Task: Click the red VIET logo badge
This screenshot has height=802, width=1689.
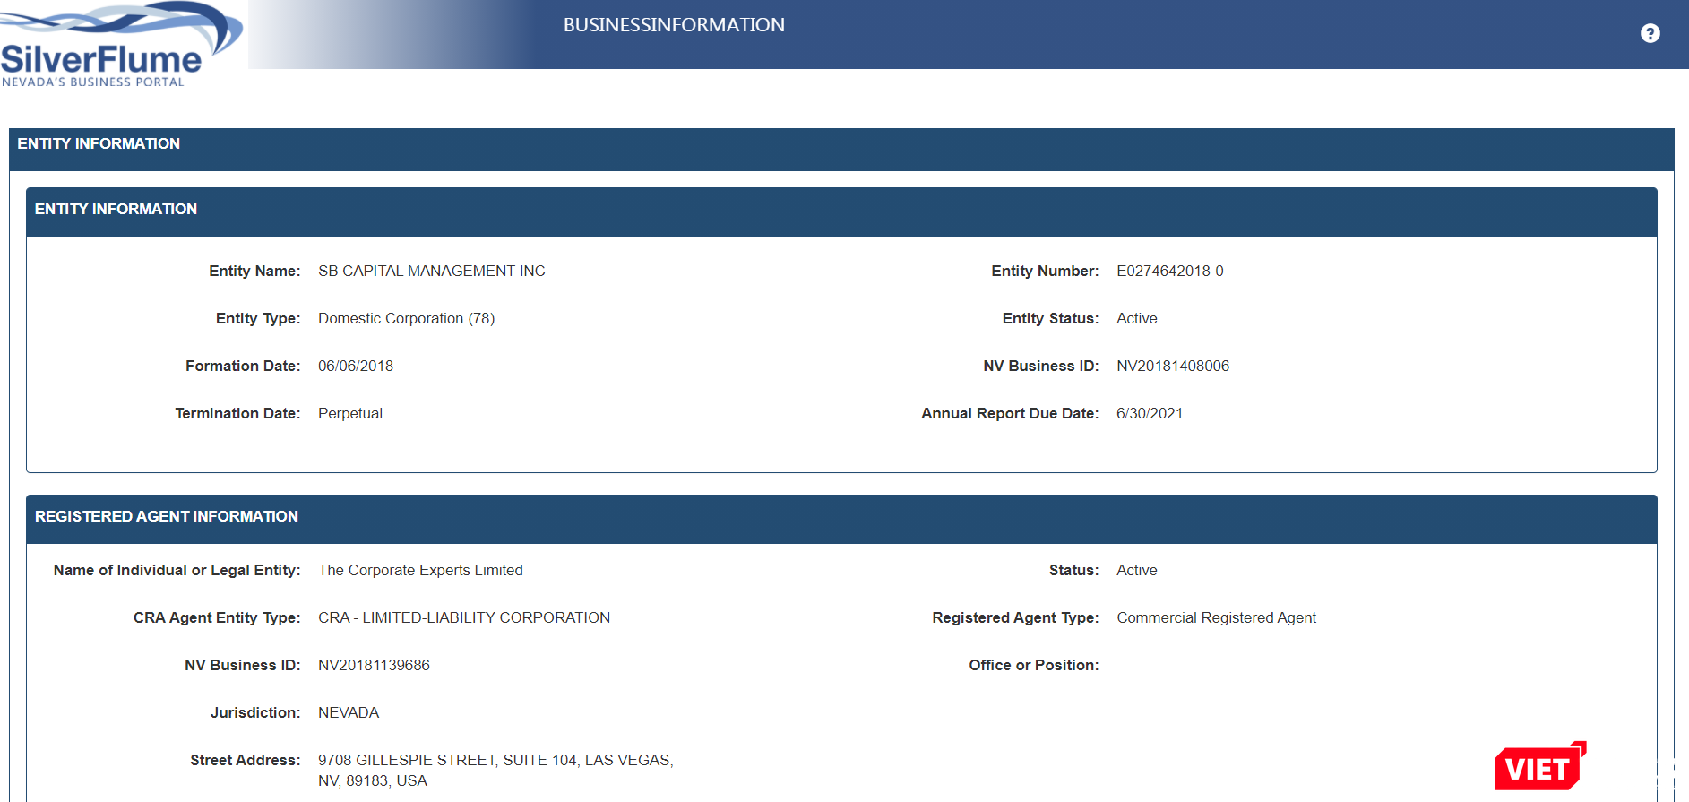Action: coord(1538,767)
